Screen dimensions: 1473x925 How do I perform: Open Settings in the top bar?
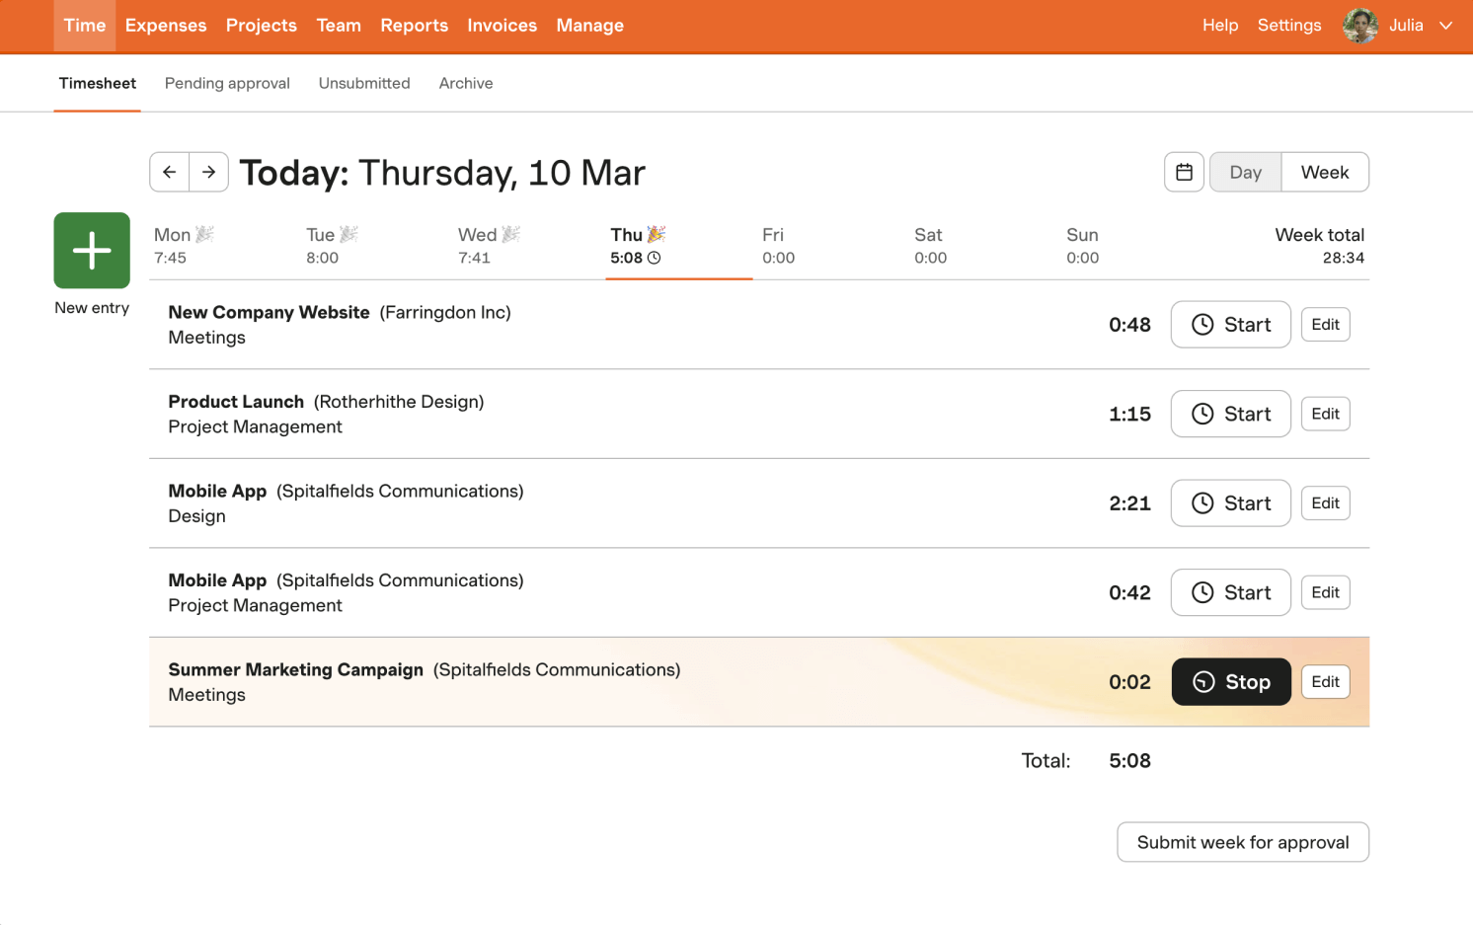(1289, 26)
